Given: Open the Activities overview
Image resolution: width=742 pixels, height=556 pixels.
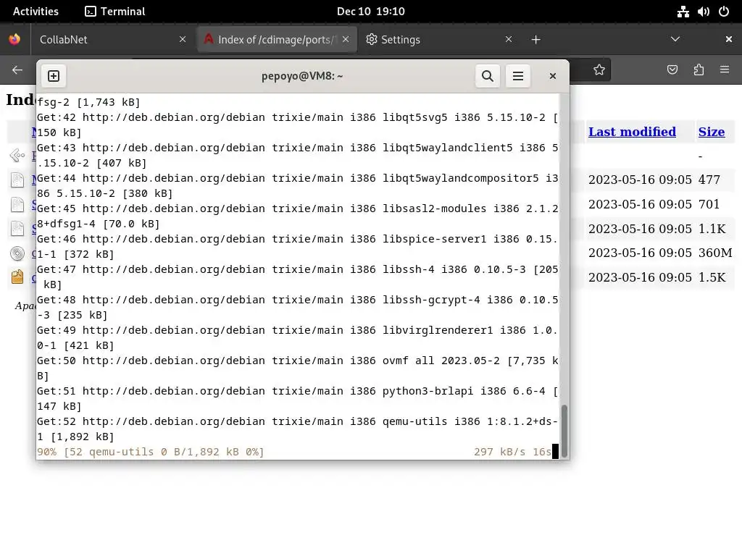Looking at the screenshot, I should point(36,12).
